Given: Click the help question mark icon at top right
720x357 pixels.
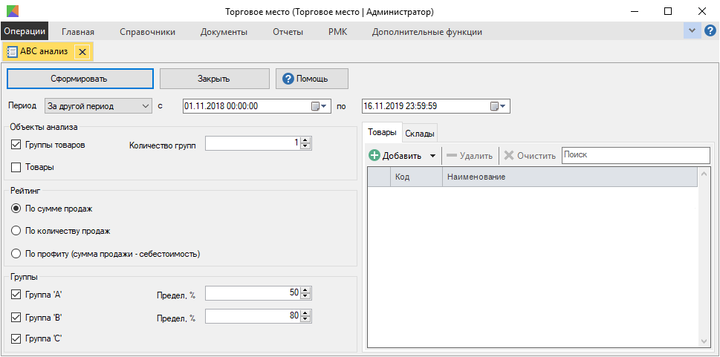Looking at the screenshot, I should tap(710, 31).
